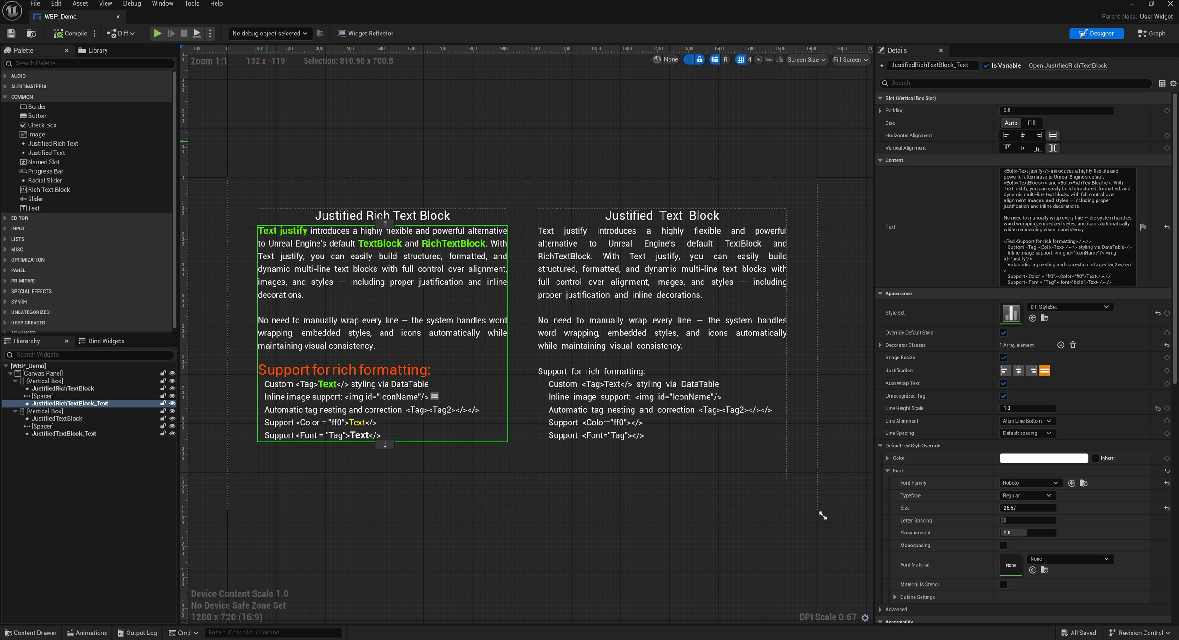Open details property matrix view icon
Image resolution: width=1179 pixels, height=640 pixels.
click(x=1162, y=83)
